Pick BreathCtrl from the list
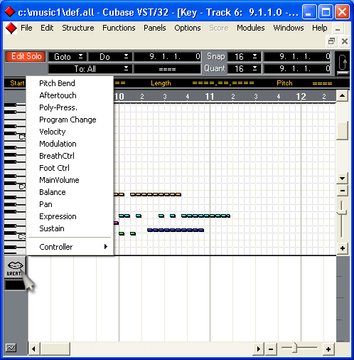 point(70,156)
